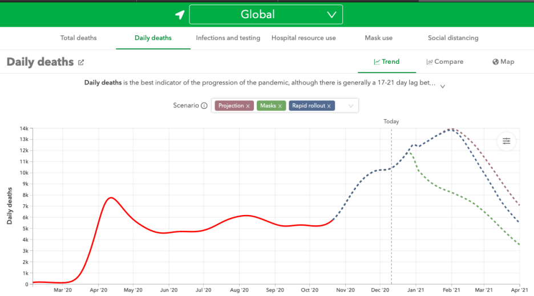Click the red curve peak near April 2020
Viewport: 534px width, 296px height.
(x=111, y=198)
